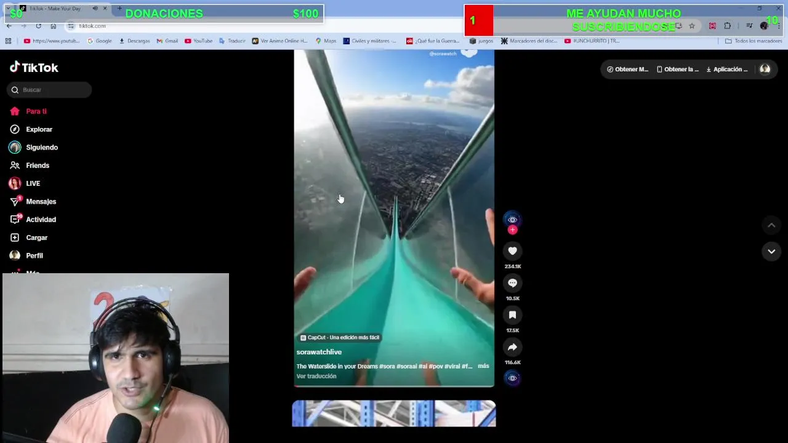
Task: Open Maps bookmark
Action: point(326,41)
